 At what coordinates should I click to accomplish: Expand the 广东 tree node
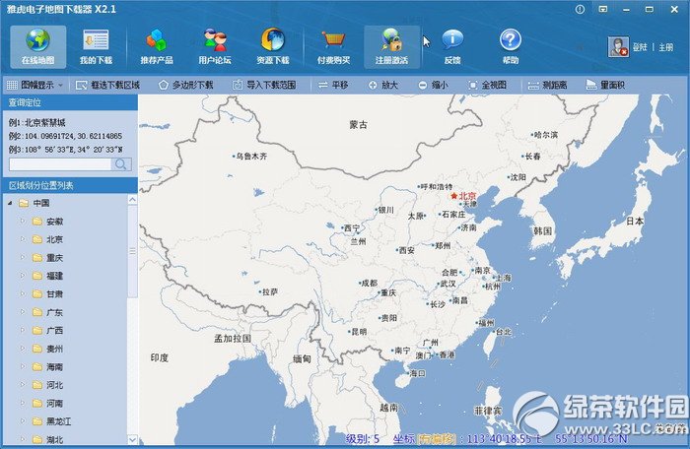tap(23, 312)
